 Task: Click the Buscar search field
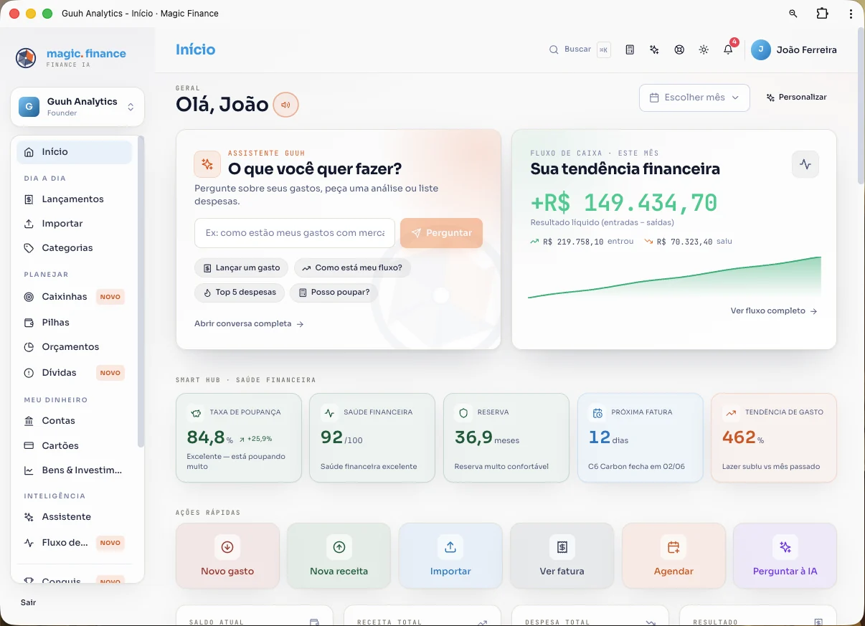click(580, 49)
